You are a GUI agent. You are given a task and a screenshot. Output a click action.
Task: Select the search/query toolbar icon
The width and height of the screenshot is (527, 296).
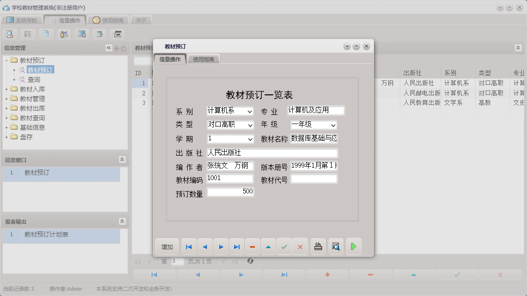pyautogui.click(x=10, y=34)
